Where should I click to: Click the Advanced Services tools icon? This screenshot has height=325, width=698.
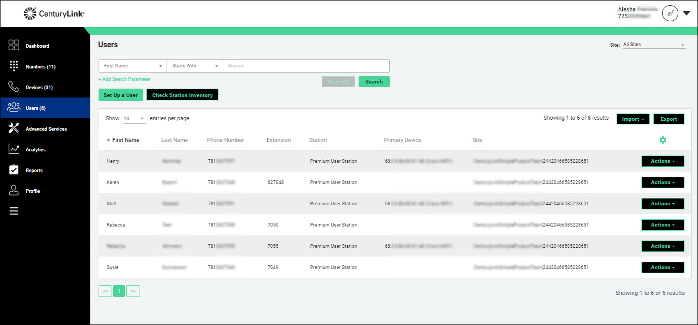[x=14, y=129]
